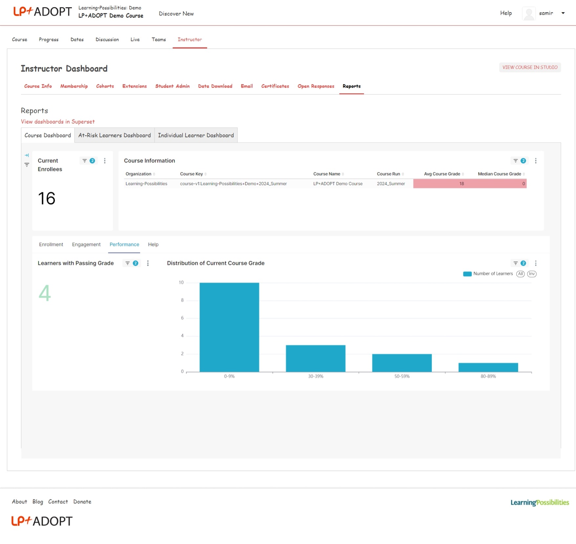This screenshot has height=544, width=576.
Task: Sort table by Course Name column
Action: (329, 174)
